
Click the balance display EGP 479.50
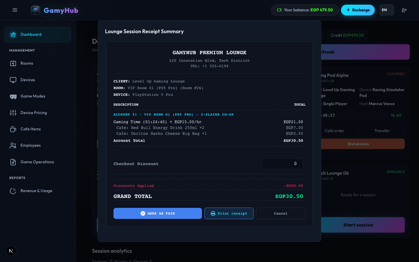[305, 10]
